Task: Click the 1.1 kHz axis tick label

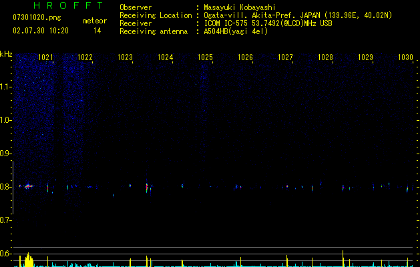Action: pos(5,87)
